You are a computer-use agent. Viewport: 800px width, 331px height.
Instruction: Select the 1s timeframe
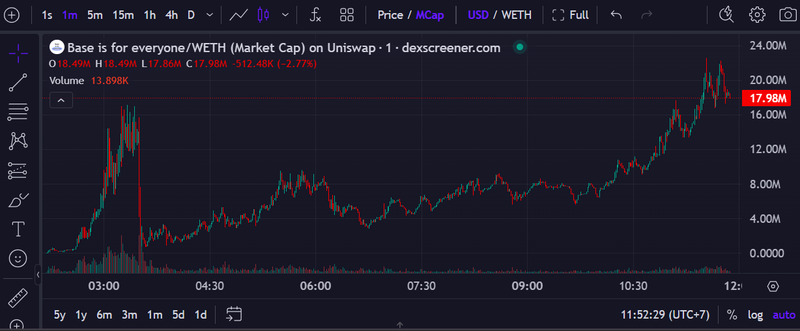tap(47, 14)
